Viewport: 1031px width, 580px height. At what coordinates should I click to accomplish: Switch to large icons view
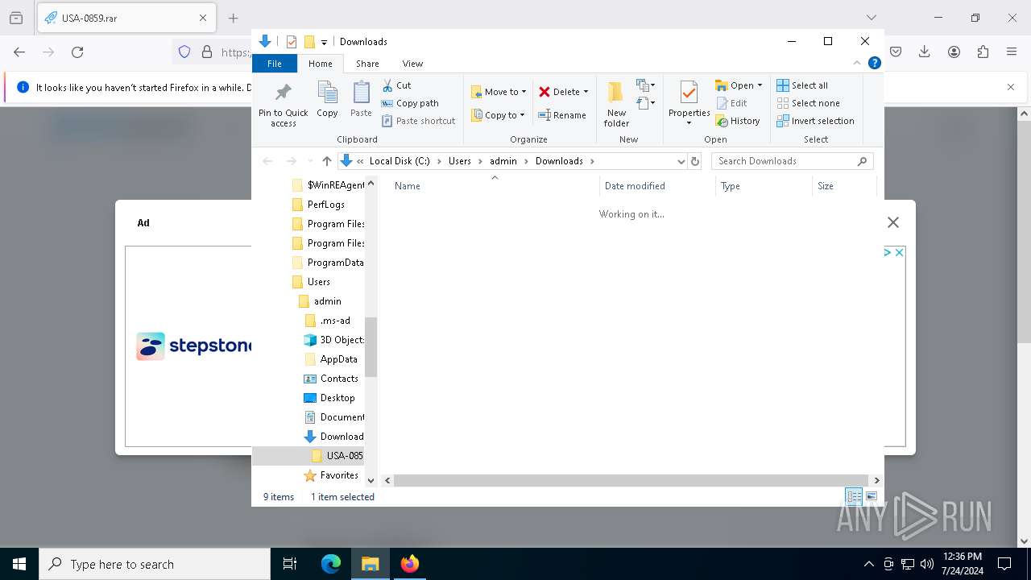click(871, 497)
